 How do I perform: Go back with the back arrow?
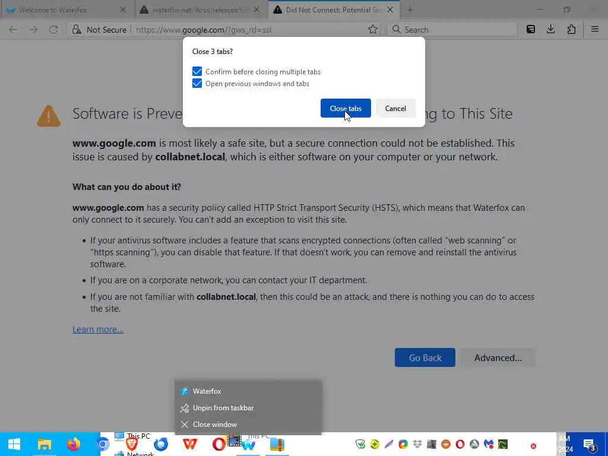click(13, 30)
